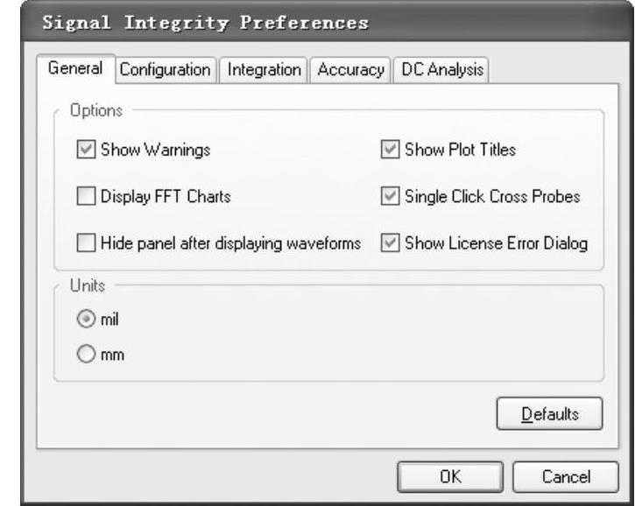Enable Display FFT Charts option

(86, 197)
